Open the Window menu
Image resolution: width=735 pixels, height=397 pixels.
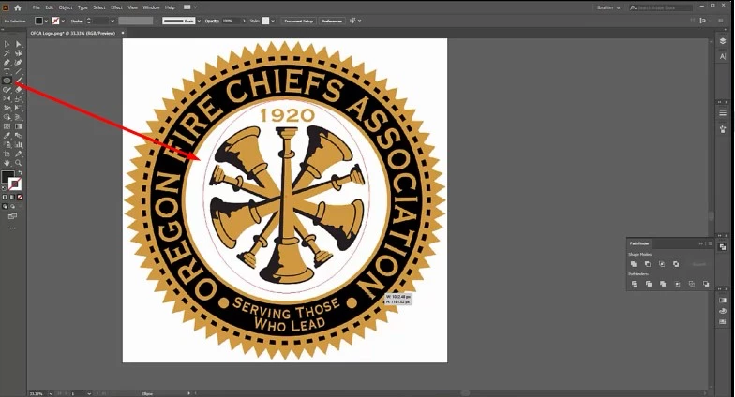[x=151, y=7]
